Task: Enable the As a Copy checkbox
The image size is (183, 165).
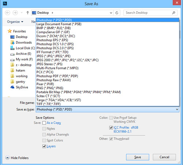Action: click(44, 123)
